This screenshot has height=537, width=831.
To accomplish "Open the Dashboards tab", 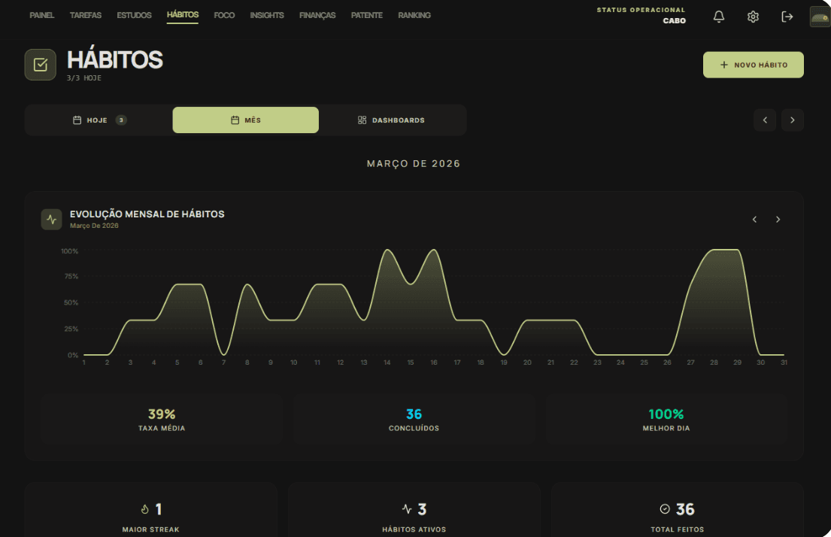I will point(392,120).
